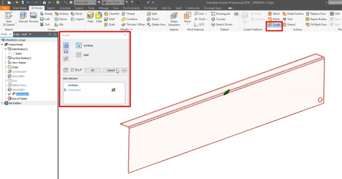Pick the Thread tool
This screenshot has width=342, height=179.
tap(128, 14)
